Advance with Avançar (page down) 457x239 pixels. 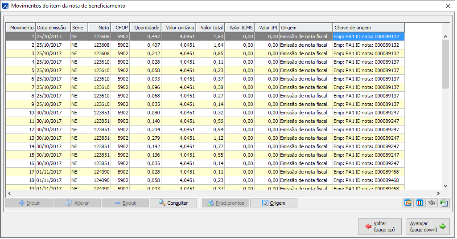(428, 227)
